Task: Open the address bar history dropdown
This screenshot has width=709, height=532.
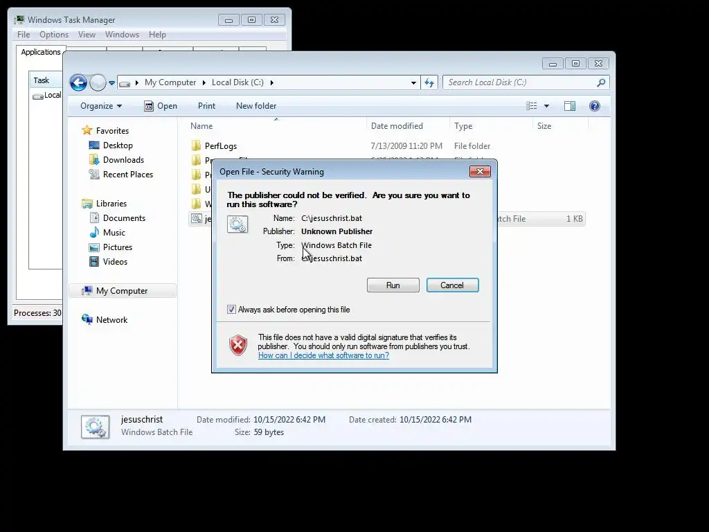Action: tap(413, 83)
